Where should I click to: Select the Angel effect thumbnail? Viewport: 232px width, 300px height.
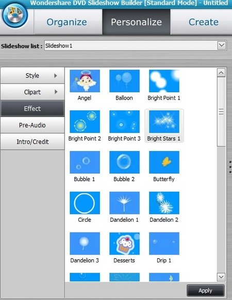(x=85, y=81)
